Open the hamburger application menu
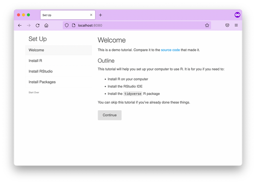 (x=236, y=25)
